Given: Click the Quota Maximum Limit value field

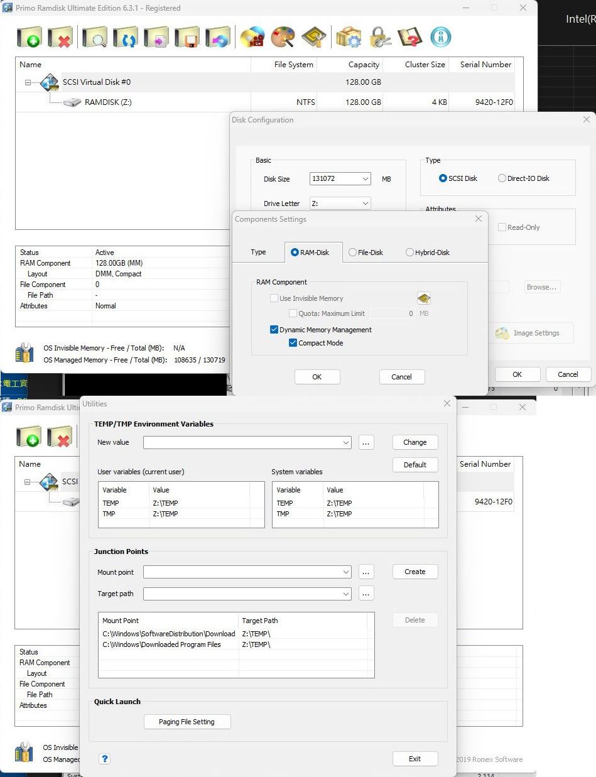Looking at the screenshot, I should pyautogui.click(x=393, y=313).
